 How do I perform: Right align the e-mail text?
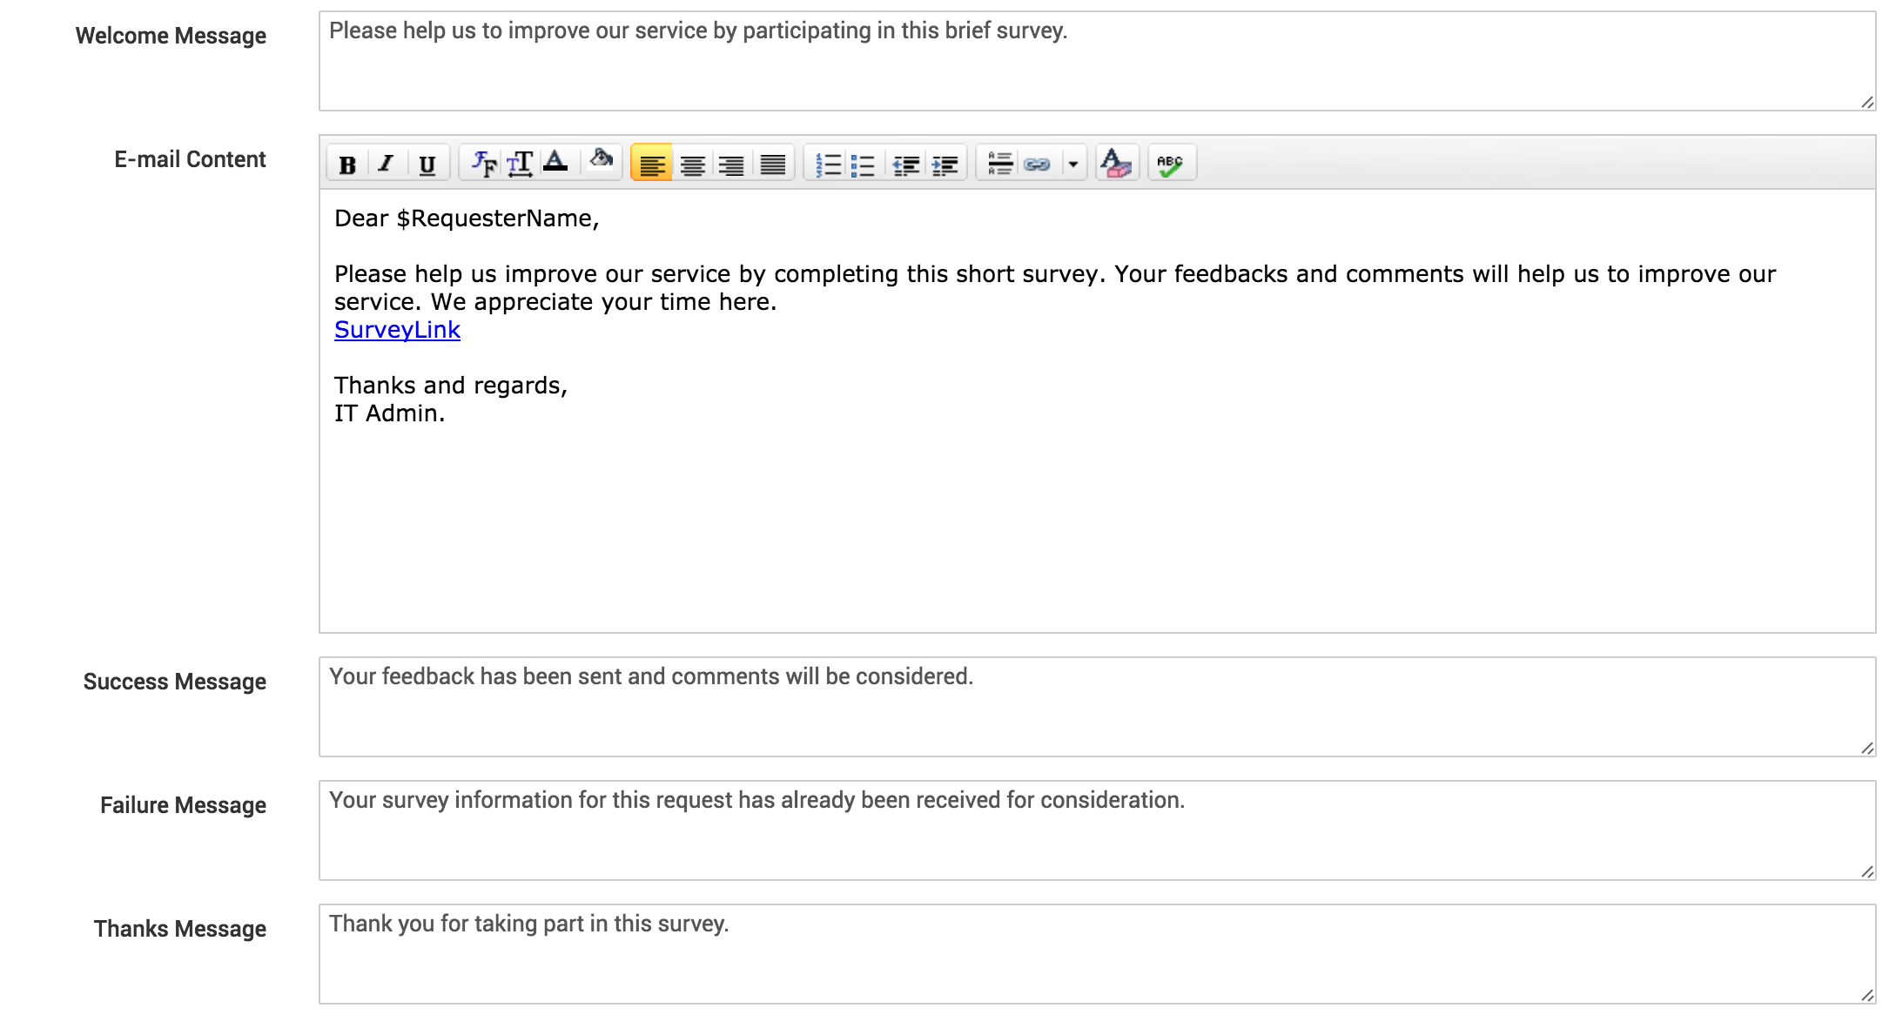(x=732, y=164)
